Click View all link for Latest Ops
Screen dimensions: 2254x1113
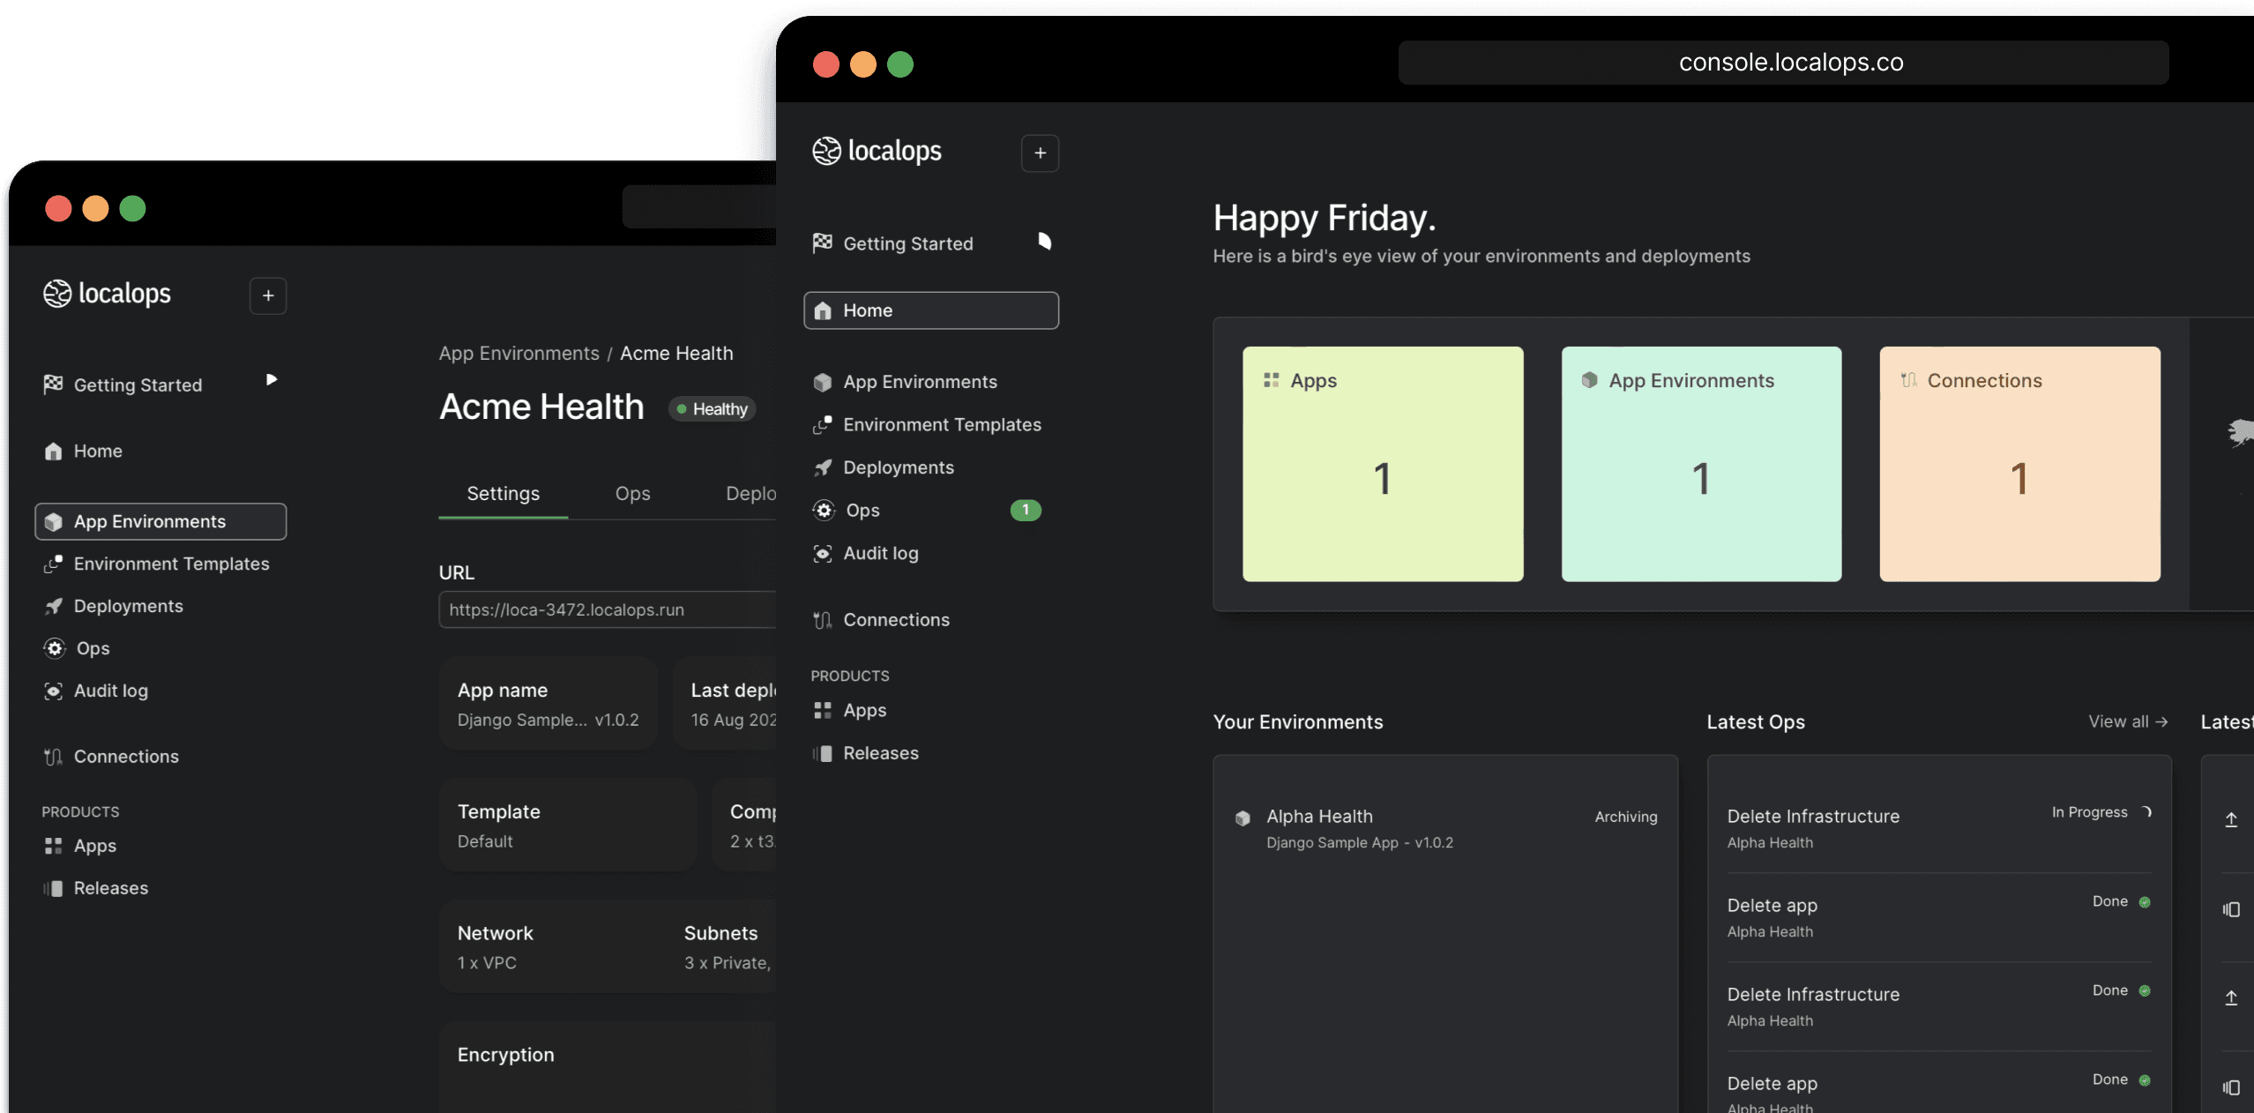coord(2127,721)
